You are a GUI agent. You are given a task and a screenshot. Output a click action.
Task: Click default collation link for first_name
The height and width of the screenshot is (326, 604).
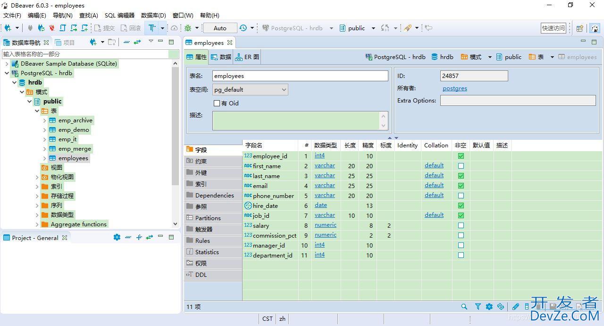coord(434,165)
